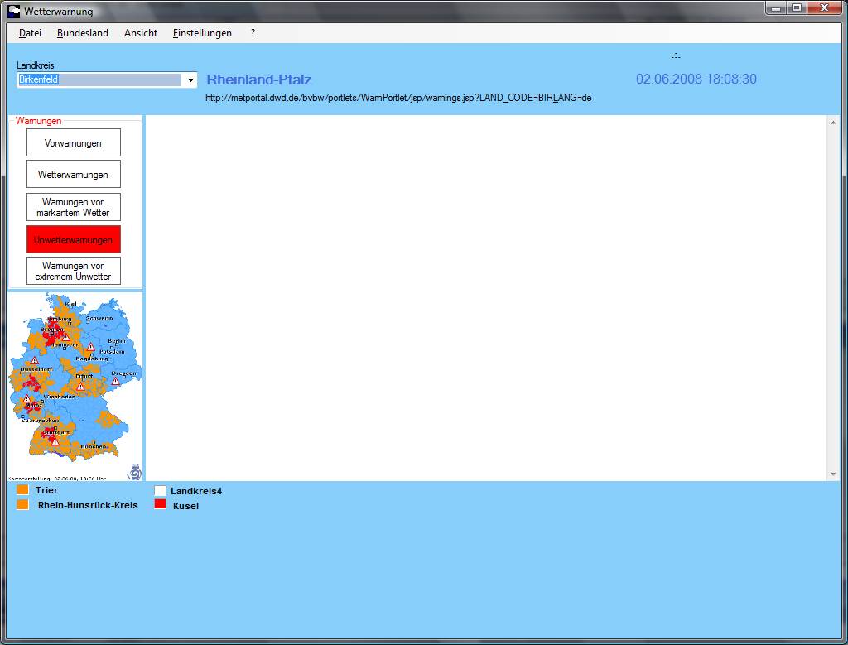This screenshot has width=848, height=645.
Task: Open the Bundesland menu
Action: (83, 33)
